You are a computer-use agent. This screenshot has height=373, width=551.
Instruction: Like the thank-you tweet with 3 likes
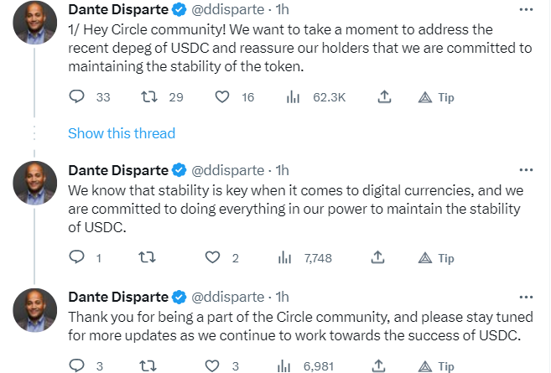pos(213,365)
